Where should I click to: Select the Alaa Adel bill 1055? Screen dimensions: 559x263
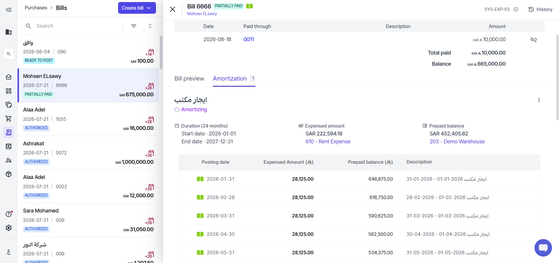click(88, 119)
